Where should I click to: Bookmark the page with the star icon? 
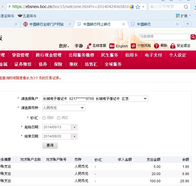tap(138, 7)
